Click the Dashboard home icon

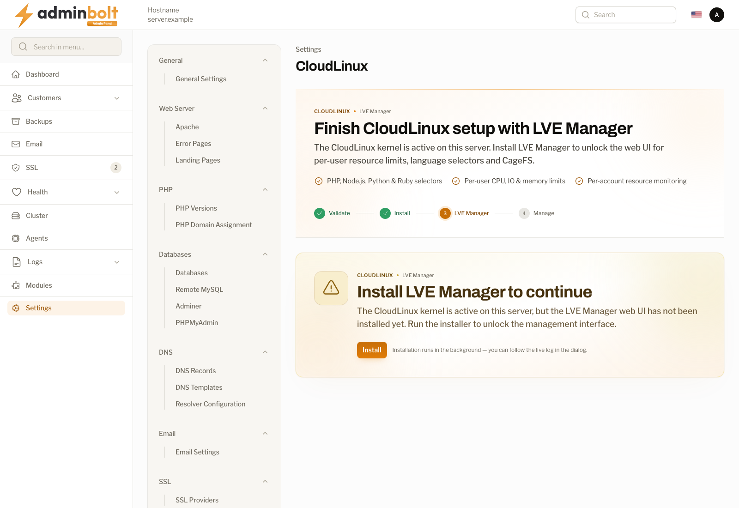(x=16, y=74)
